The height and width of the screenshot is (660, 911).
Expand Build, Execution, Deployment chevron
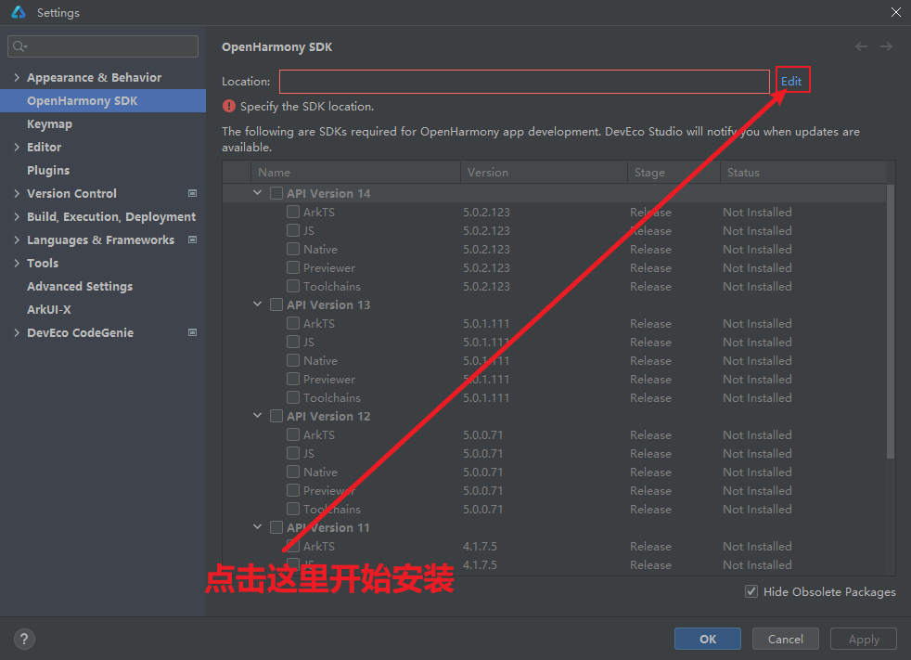click(17, 216)
